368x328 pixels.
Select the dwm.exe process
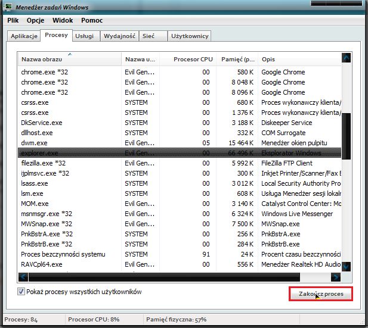pyautogui.click(x=180, y=143)
